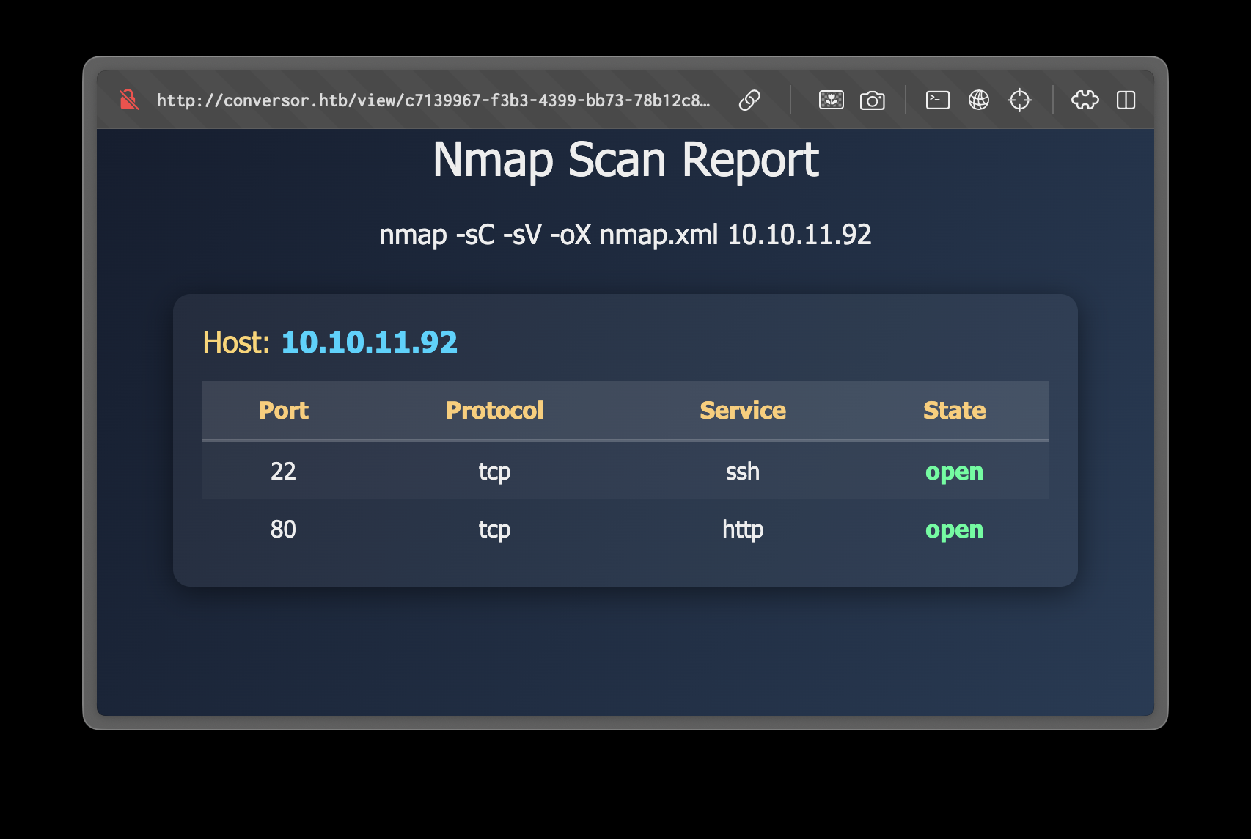Click the open state for port 22

(954, 472)
